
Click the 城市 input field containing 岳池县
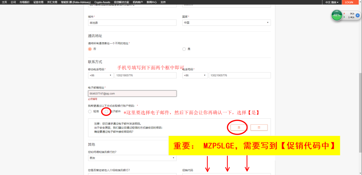(x=132, y=23)
